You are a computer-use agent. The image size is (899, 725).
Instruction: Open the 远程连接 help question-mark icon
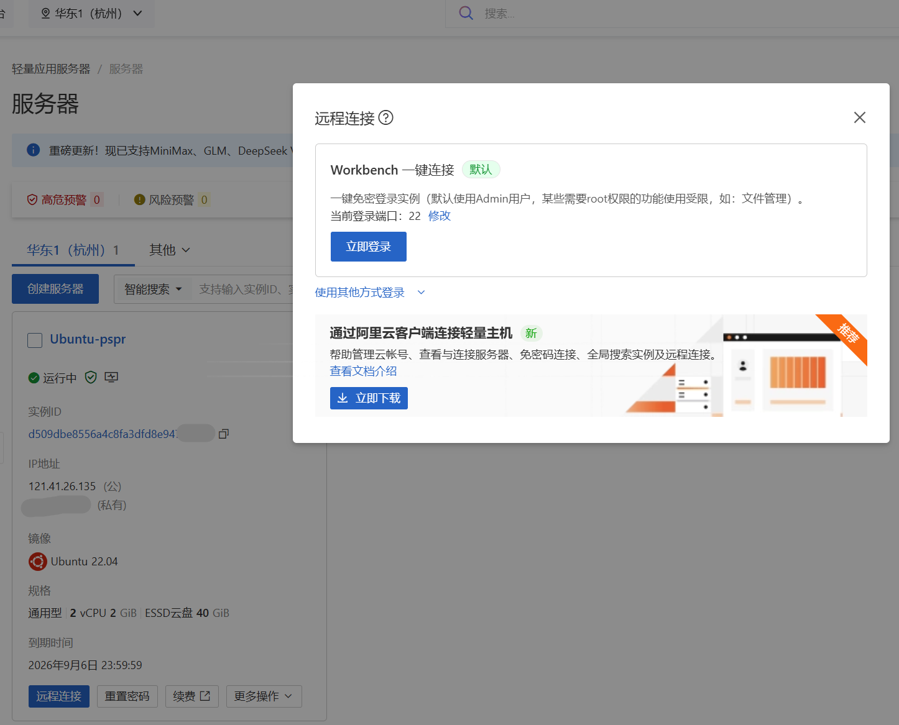(x=385, y=117)
